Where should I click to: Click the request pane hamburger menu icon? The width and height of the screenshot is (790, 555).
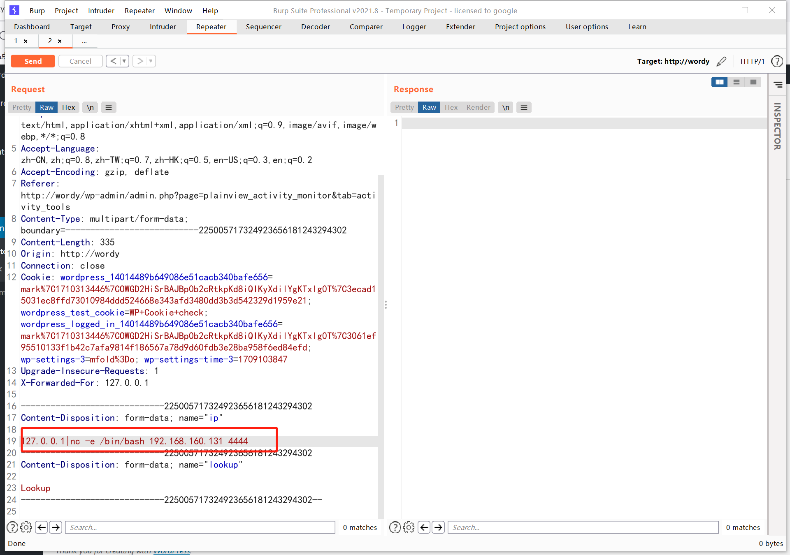click(x=109, y=107)
